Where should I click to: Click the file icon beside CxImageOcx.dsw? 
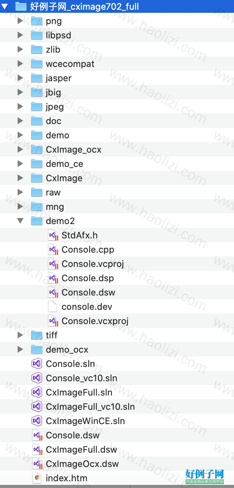click(x=37, y=464)
